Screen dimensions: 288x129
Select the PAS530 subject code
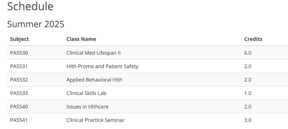[x=19, y=53]
